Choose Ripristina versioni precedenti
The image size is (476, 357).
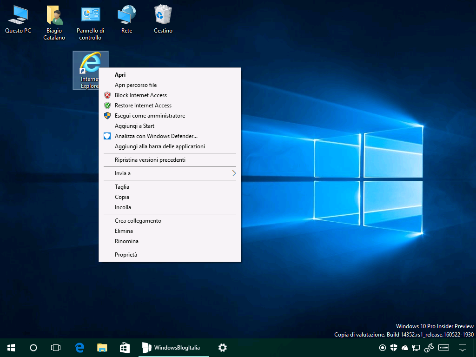tap(170, 160)
